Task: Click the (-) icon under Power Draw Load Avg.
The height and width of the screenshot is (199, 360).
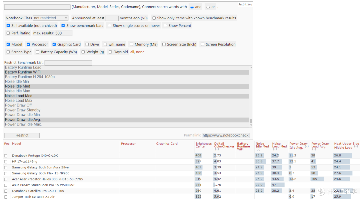Action: (x=314, y=149)
